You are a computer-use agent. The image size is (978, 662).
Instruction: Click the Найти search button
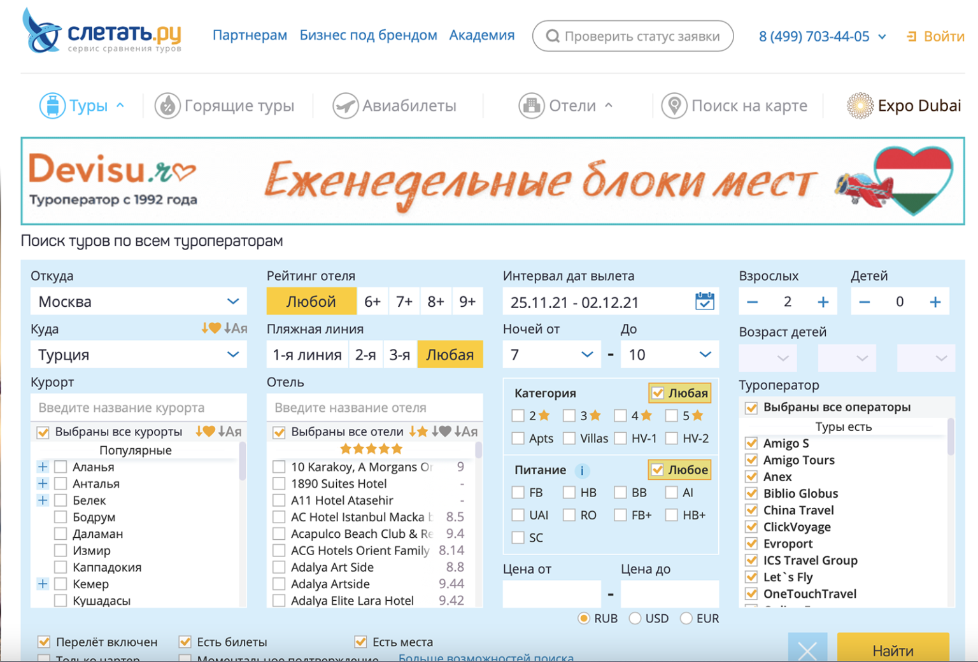click(893, 648)
